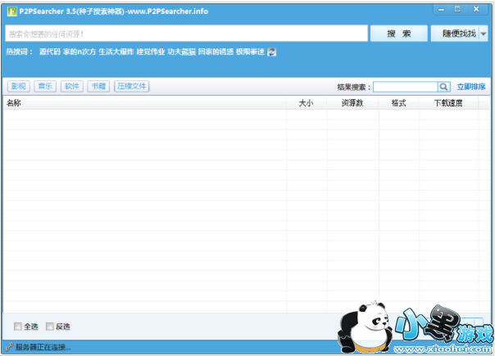Open the 随便找找 dropdown arrow

[484, 34]
